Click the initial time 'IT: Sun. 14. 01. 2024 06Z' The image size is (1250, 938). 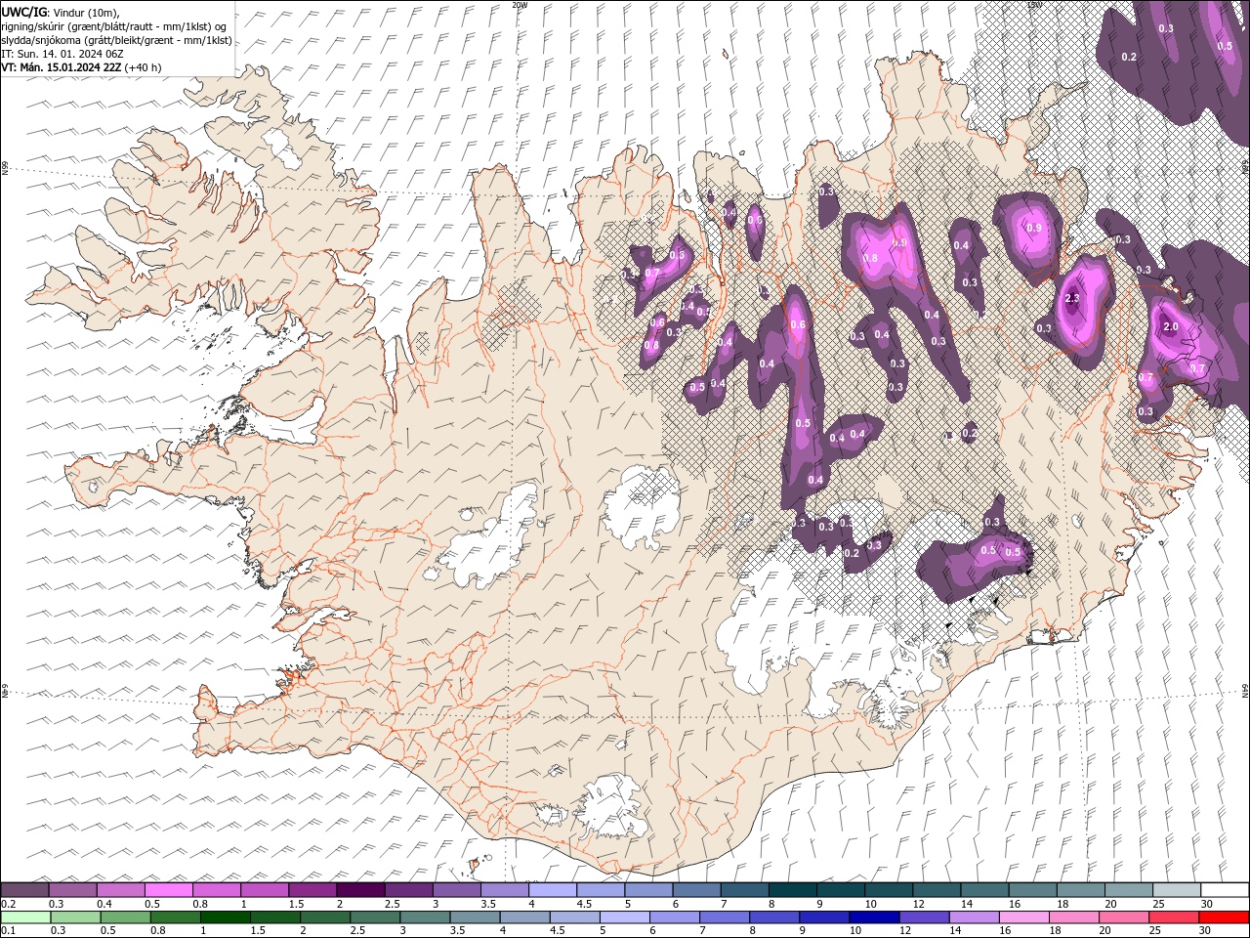[61, 54]
